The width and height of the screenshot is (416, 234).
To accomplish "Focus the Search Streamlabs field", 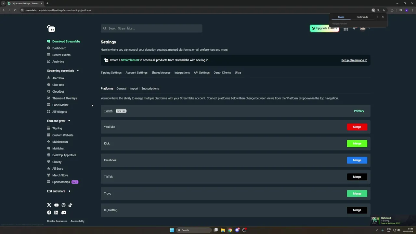I will (x=151, y=28).
